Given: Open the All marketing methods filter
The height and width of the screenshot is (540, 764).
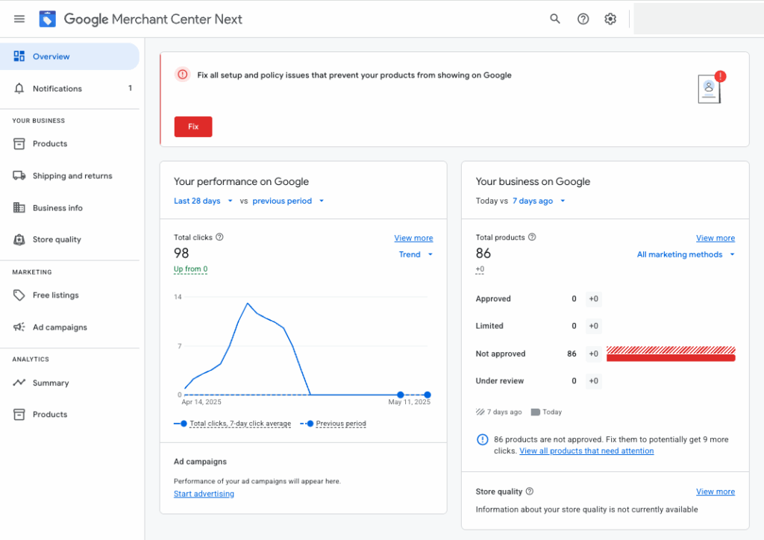Looking at the screenshot, I should point(684,254).
